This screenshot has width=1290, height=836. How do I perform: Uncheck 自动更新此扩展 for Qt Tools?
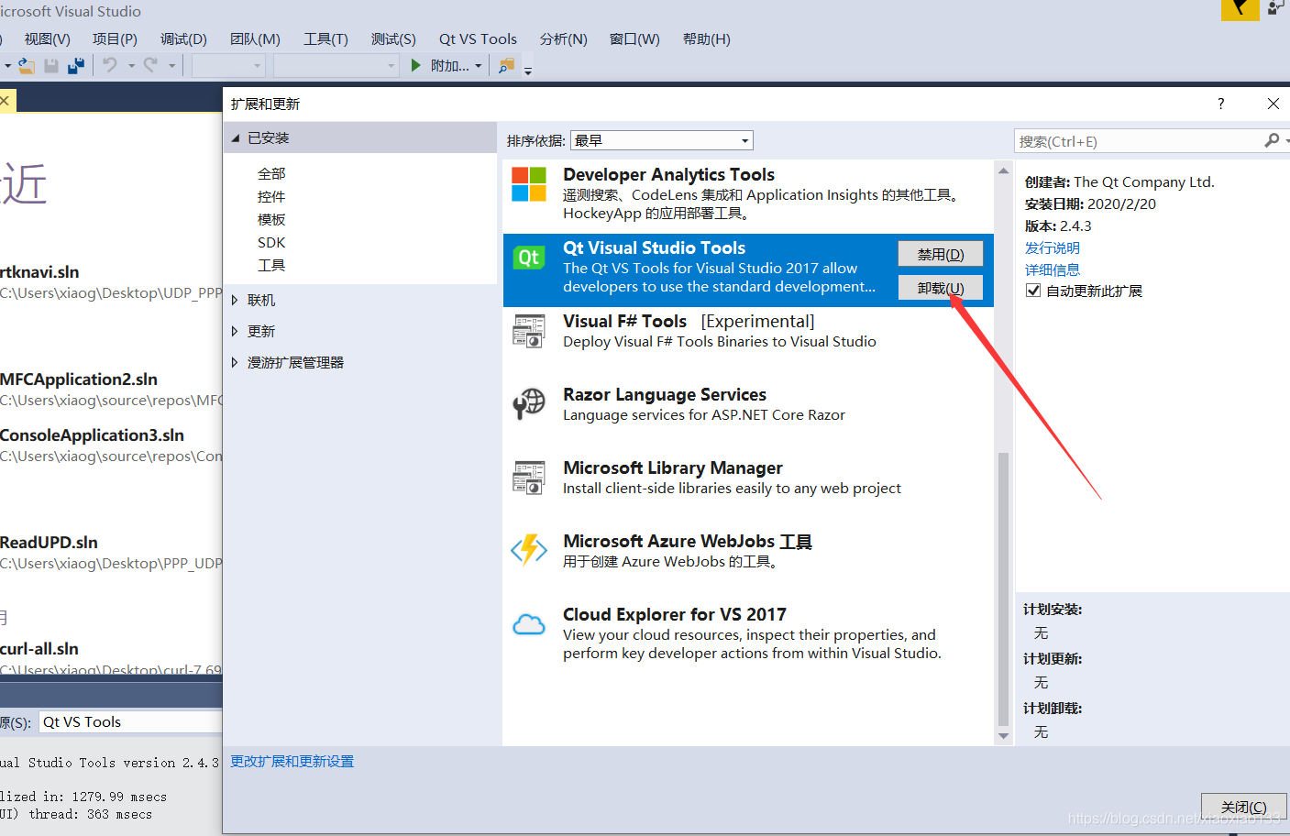pos(1033,291)
